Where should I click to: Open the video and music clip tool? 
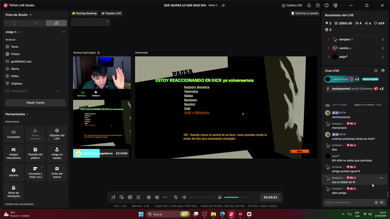[x=122, y=197]
